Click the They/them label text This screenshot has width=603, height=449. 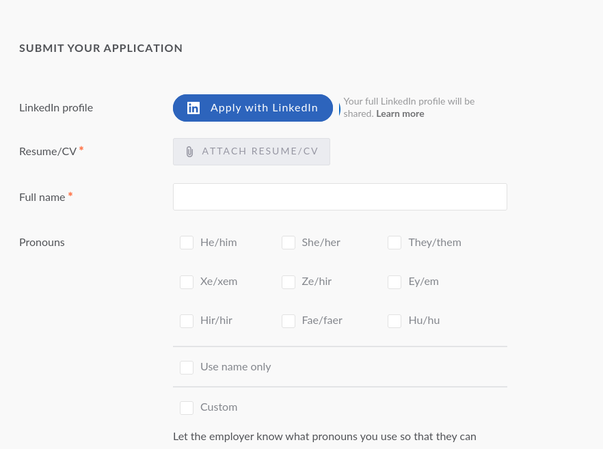(x=435, y=243)
